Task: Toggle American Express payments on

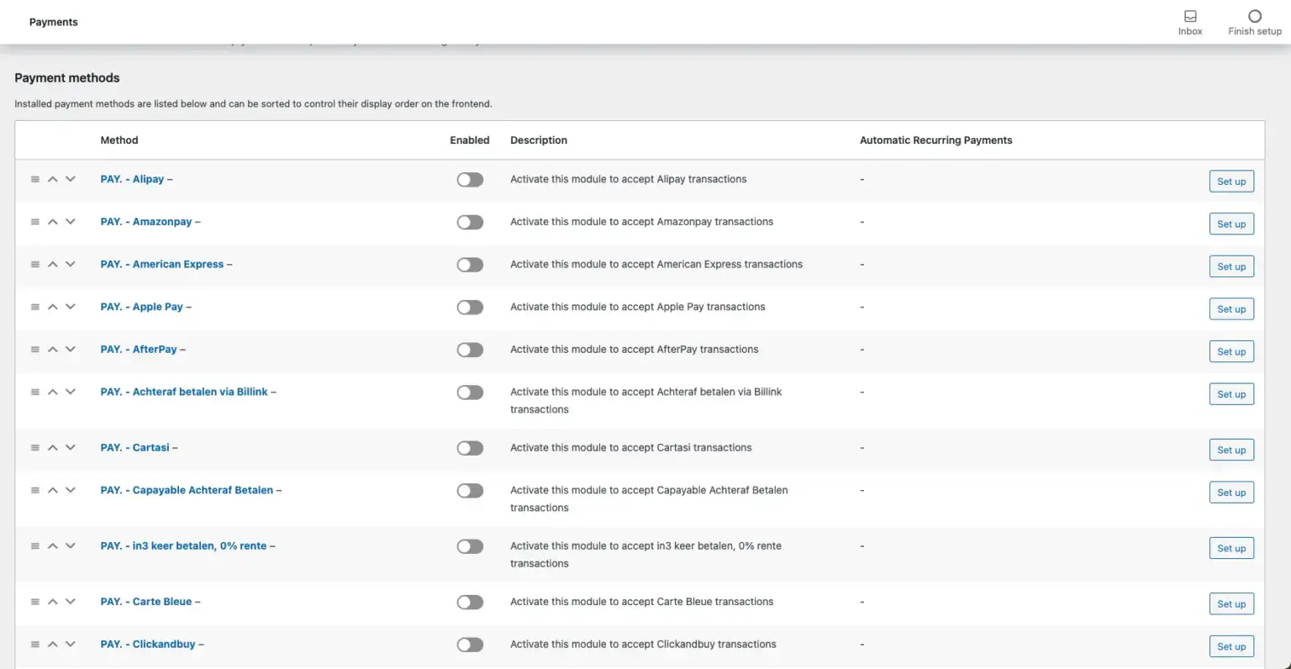Action: 470,265
